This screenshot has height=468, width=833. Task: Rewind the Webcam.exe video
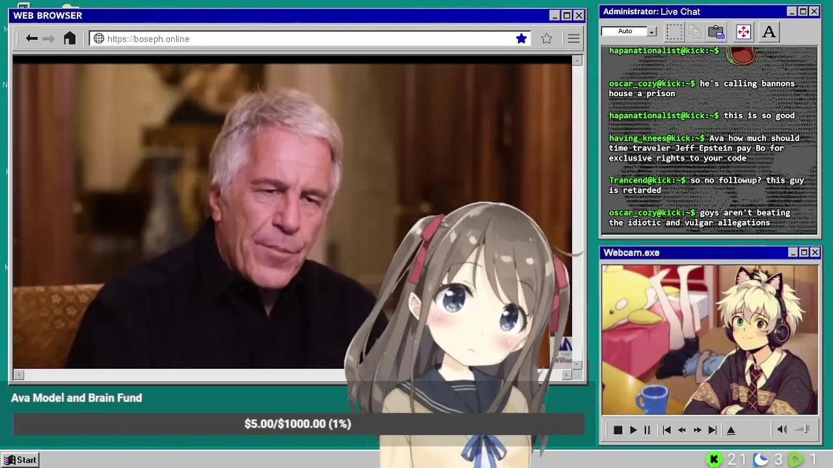(682, 430)
